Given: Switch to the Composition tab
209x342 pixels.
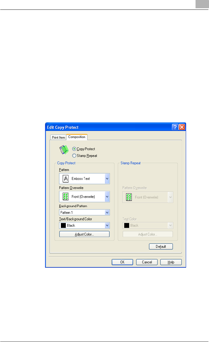Looking at the screenshot, I should (77, 137).
